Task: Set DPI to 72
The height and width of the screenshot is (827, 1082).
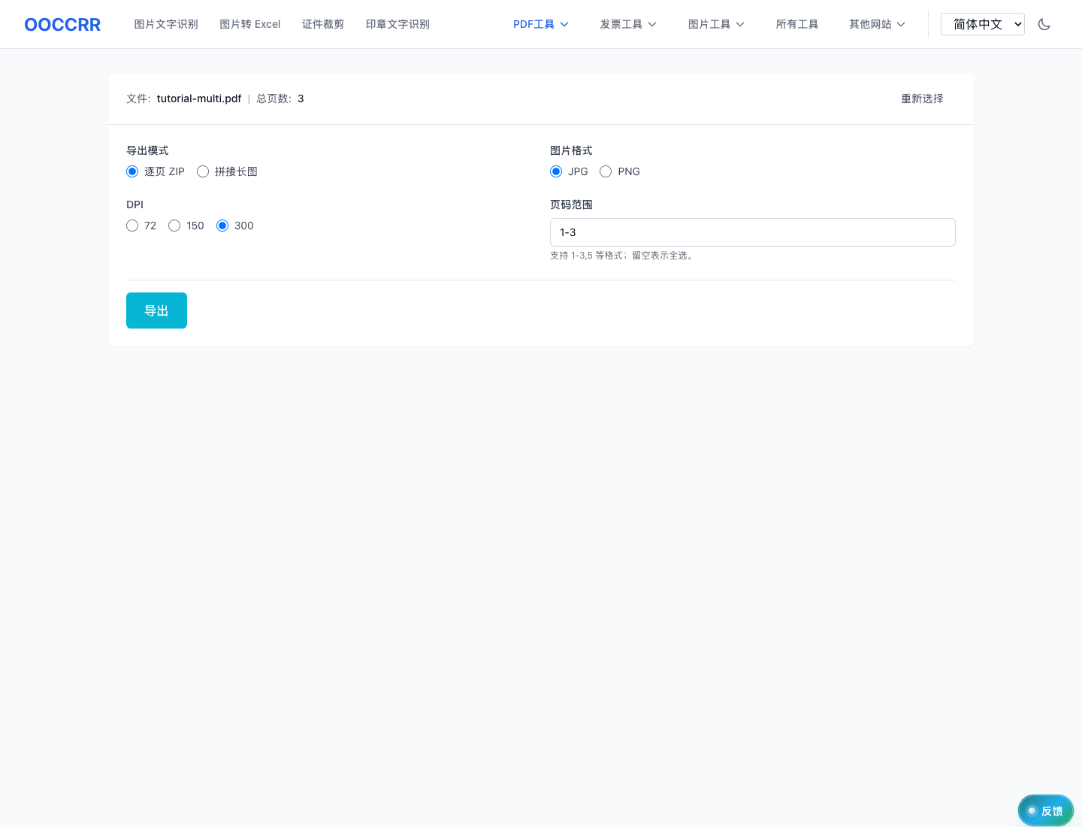Action: [x=133, y=226]
